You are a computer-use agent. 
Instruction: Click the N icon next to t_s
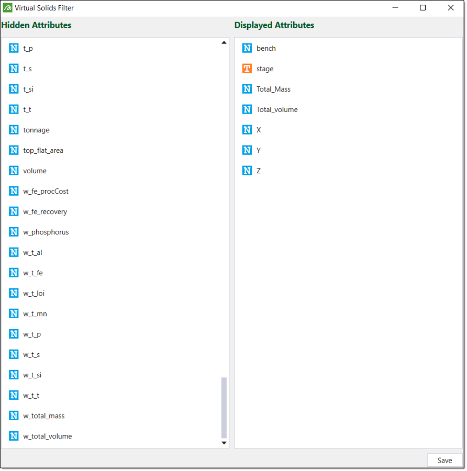pyautogui.click(x=14, y=69)
